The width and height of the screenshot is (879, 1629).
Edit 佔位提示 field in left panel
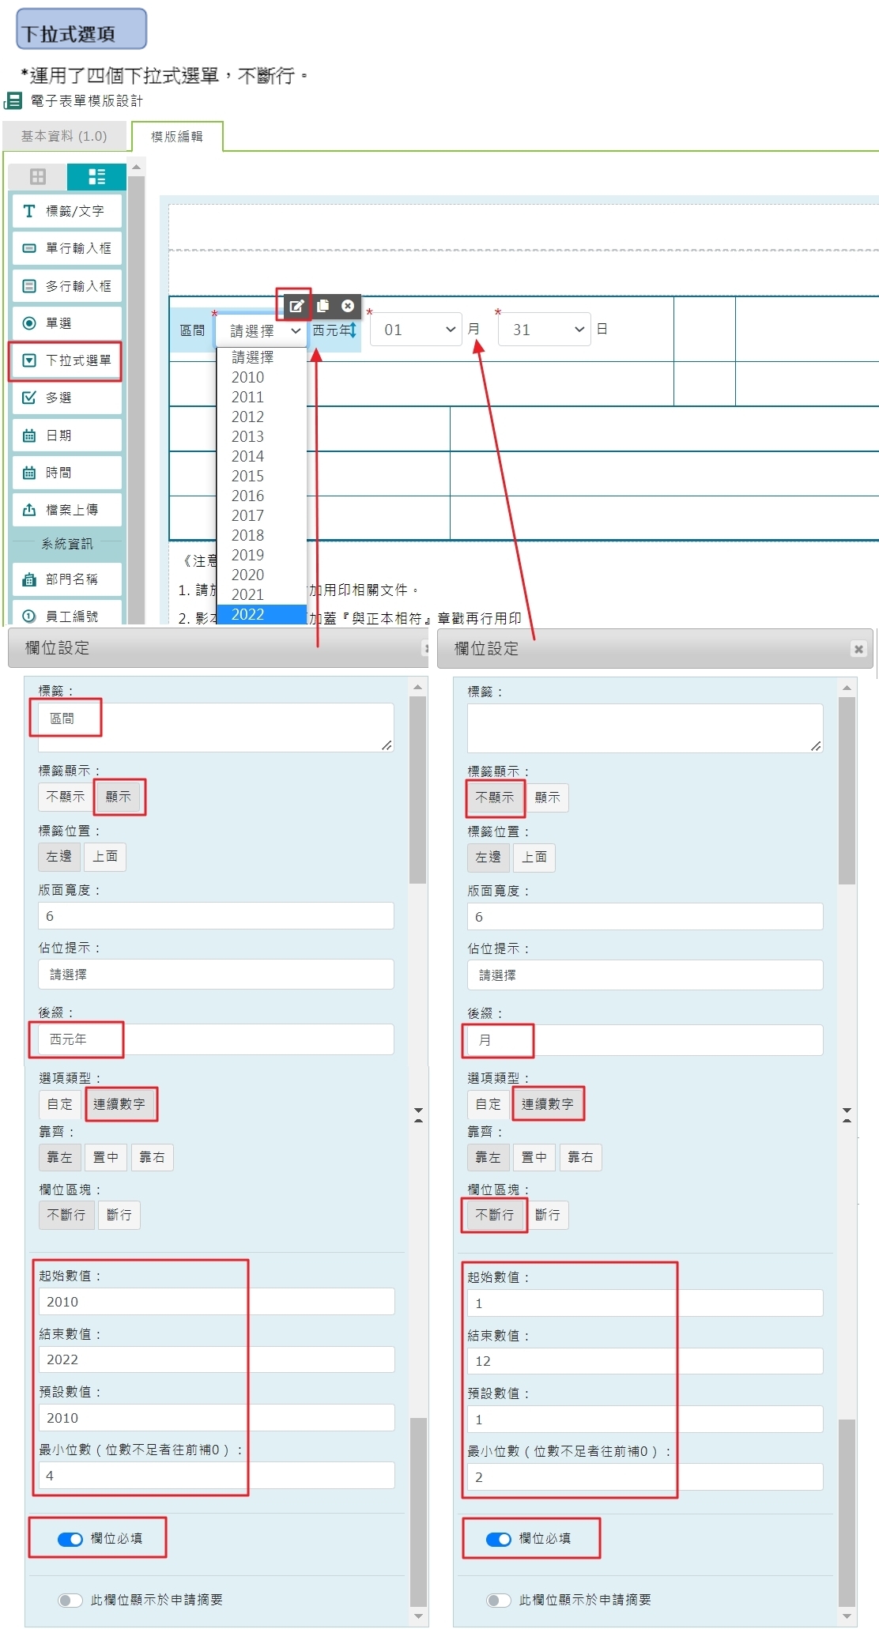(x=216, y=975)
